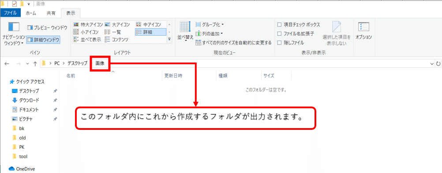Screen dimensions: 442x173
Task: Open the PK folder in sidebar
Action: [19, 147]
